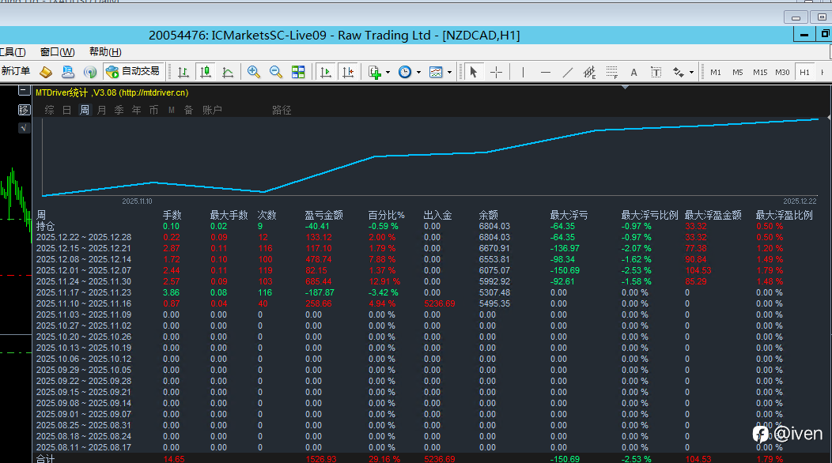Expand the chart templates dropdown
Viewport: 832px width, 463px height.
point(449,73)
